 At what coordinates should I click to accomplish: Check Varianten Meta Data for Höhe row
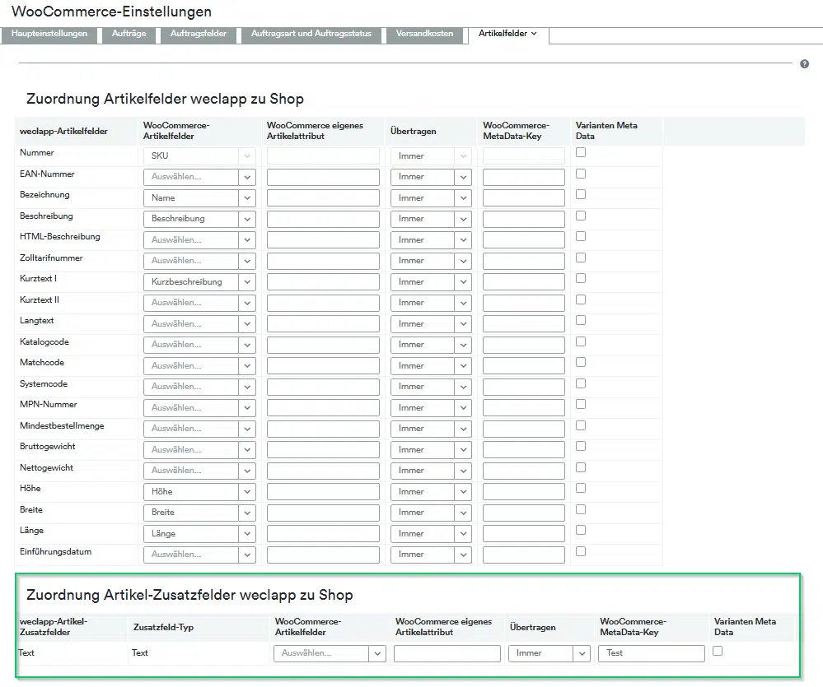[x=581, y=488]
